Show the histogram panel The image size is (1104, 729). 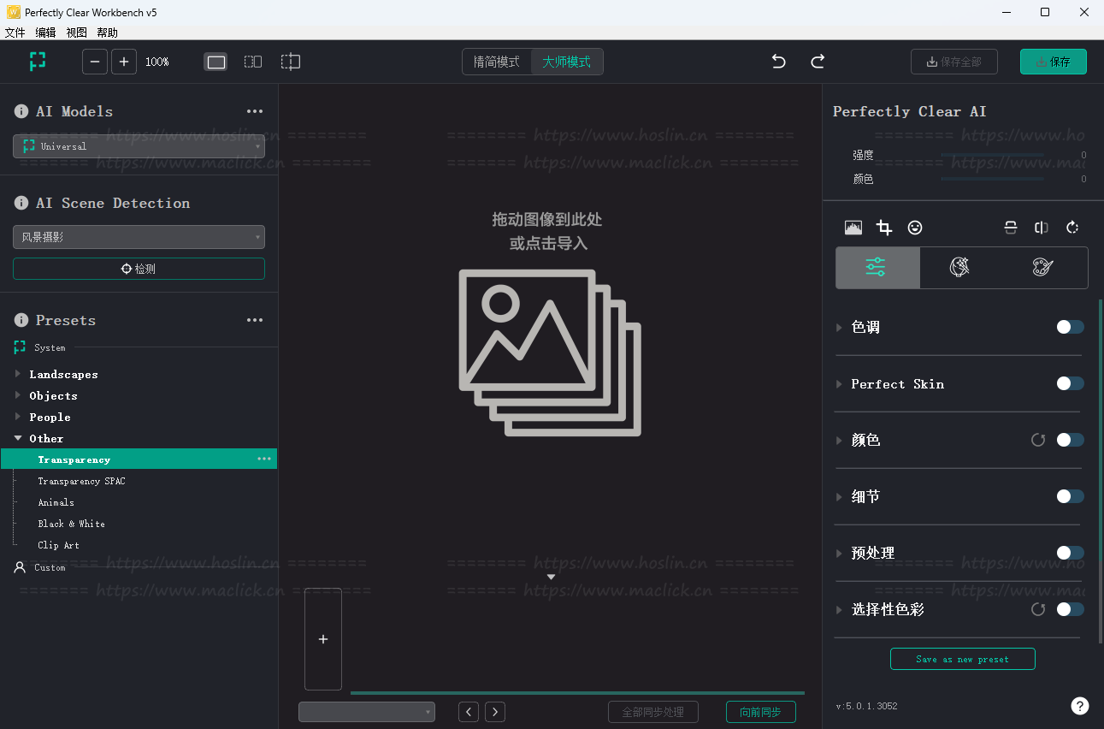click(853, 228)
